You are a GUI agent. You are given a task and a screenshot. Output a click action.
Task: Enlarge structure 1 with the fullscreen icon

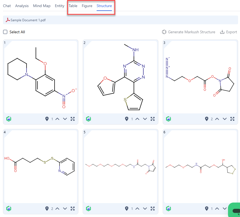tap(73, 119)
